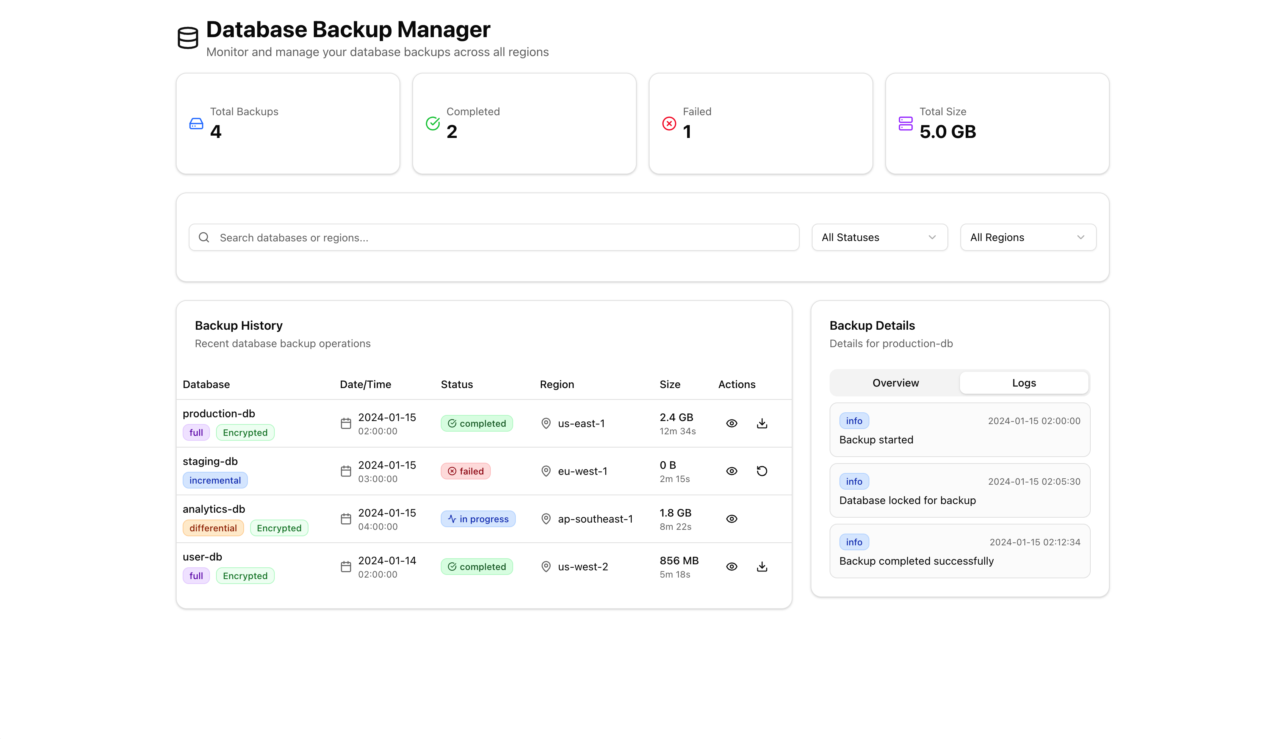The height and width of the screenshot is (739, 1284).
Task: Click the Size column header
Action: pyautogui.click(x=670, y=384)
